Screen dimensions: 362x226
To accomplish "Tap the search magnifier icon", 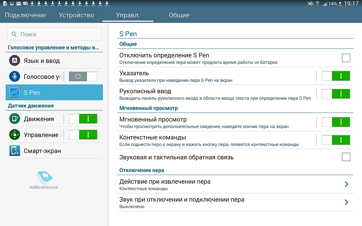I will pos(14,34).
